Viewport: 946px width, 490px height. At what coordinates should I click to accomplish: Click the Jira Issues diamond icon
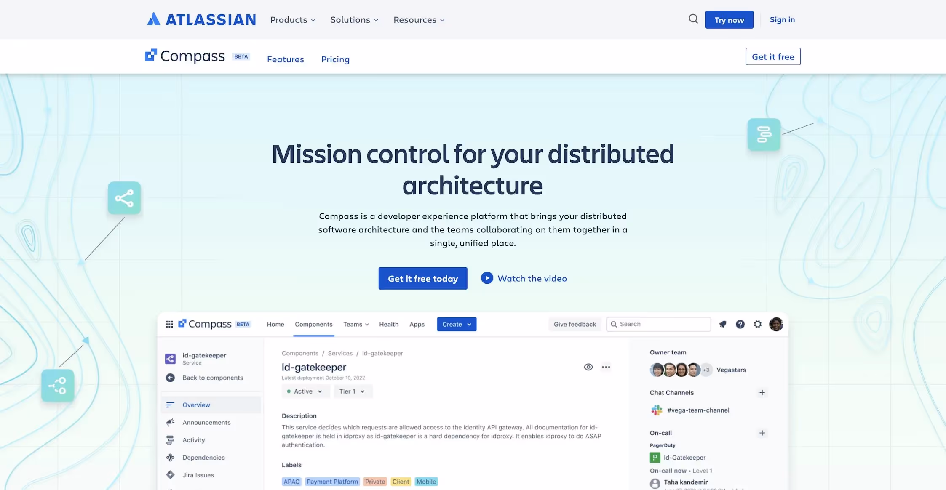click(170, 475)
